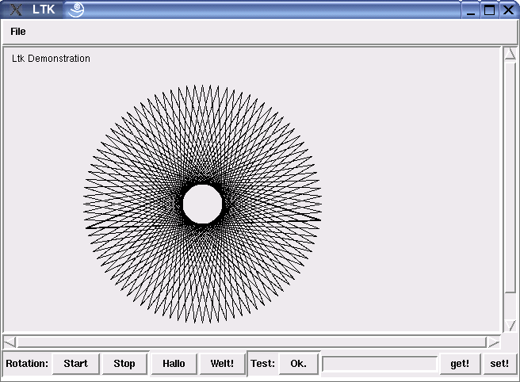Maximize the LTK window
This screenshot has width=520, height=382.
click(x=490, y=10)
